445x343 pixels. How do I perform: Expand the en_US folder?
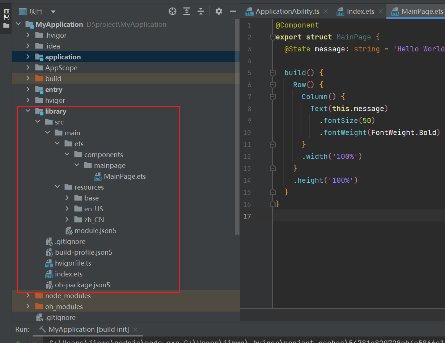[x=67, y=209]
